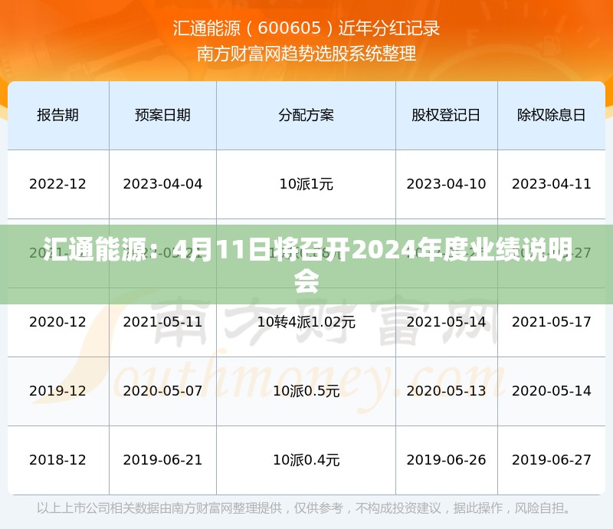The width and height of the screenshot is (613, 529).
Task: Click the report period cell 2020-12
Action: pyautogui.click(x=58, y=322)
